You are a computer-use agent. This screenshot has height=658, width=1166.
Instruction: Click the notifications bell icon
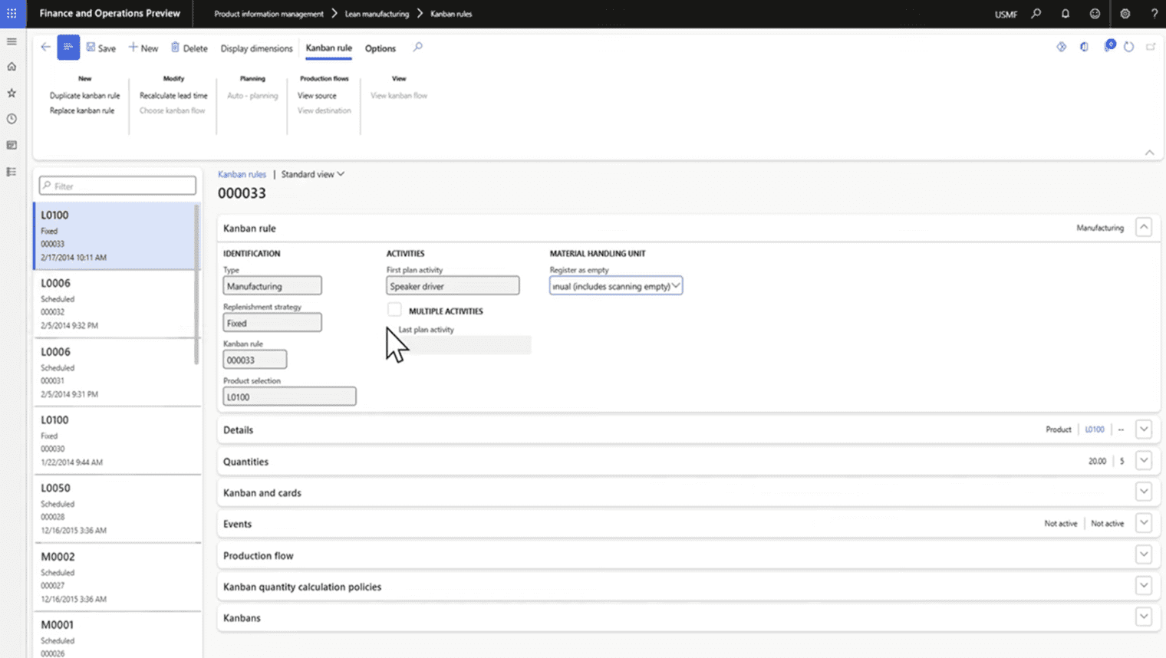(x=1065, y=14)
